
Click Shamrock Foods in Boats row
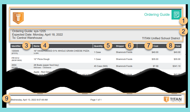tap(124, 66)
